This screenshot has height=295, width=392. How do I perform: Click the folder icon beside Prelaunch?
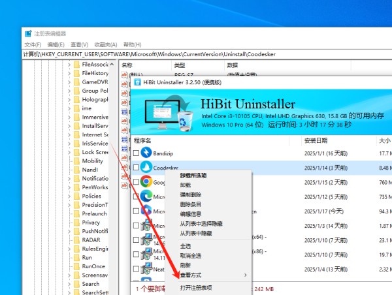(x=76, y=213)
